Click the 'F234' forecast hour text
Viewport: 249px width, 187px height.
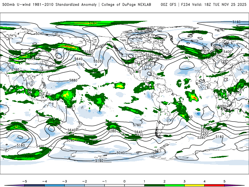pyautogui.click(x=186, y=4)
